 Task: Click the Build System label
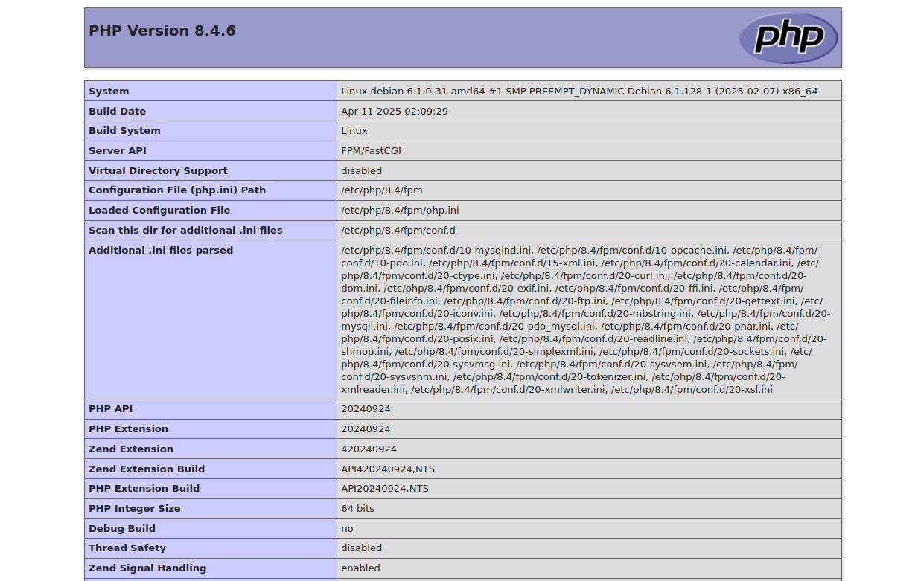coord(124,131)
